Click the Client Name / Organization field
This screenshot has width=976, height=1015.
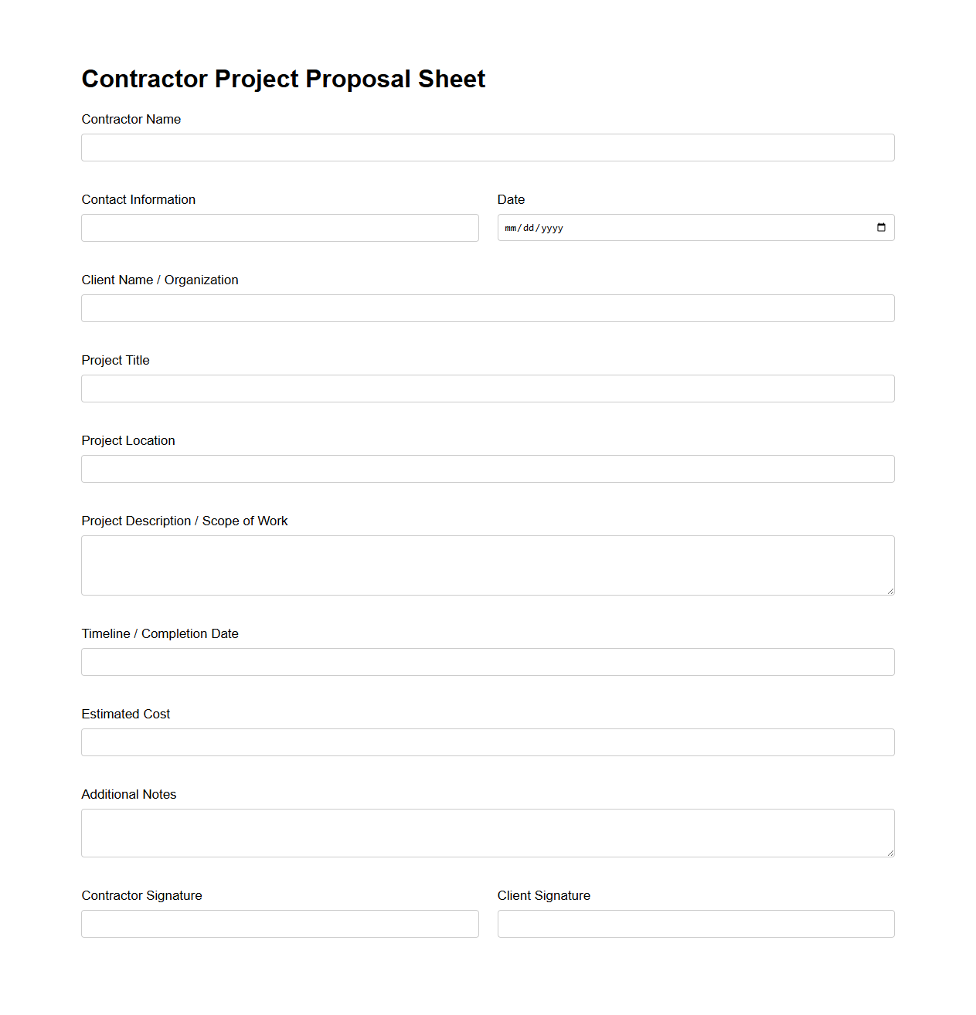point(487,307)
